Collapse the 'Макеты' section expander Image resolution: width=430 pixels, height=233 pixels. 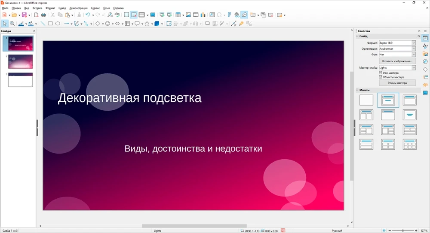click(x=357, y=90)
